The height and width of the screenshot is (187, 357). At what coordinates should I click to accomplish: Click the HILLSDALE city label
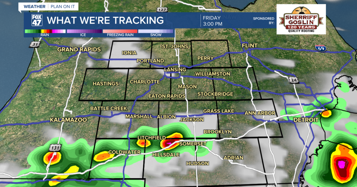(x=166, y=155)
